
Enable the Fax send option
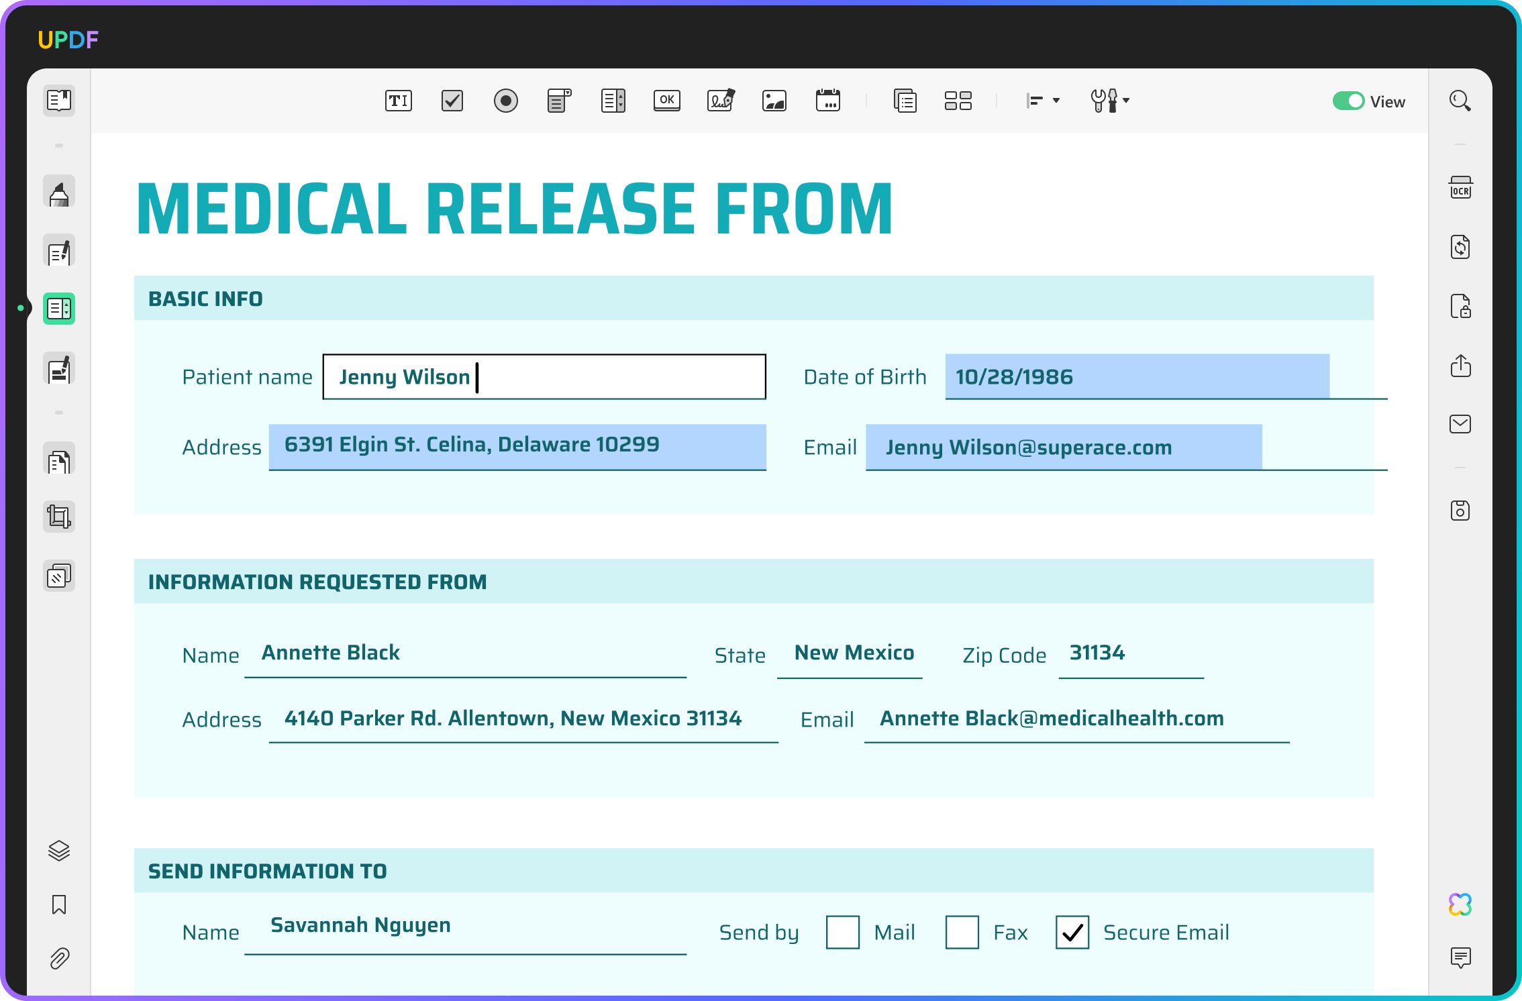pos(960,932)
